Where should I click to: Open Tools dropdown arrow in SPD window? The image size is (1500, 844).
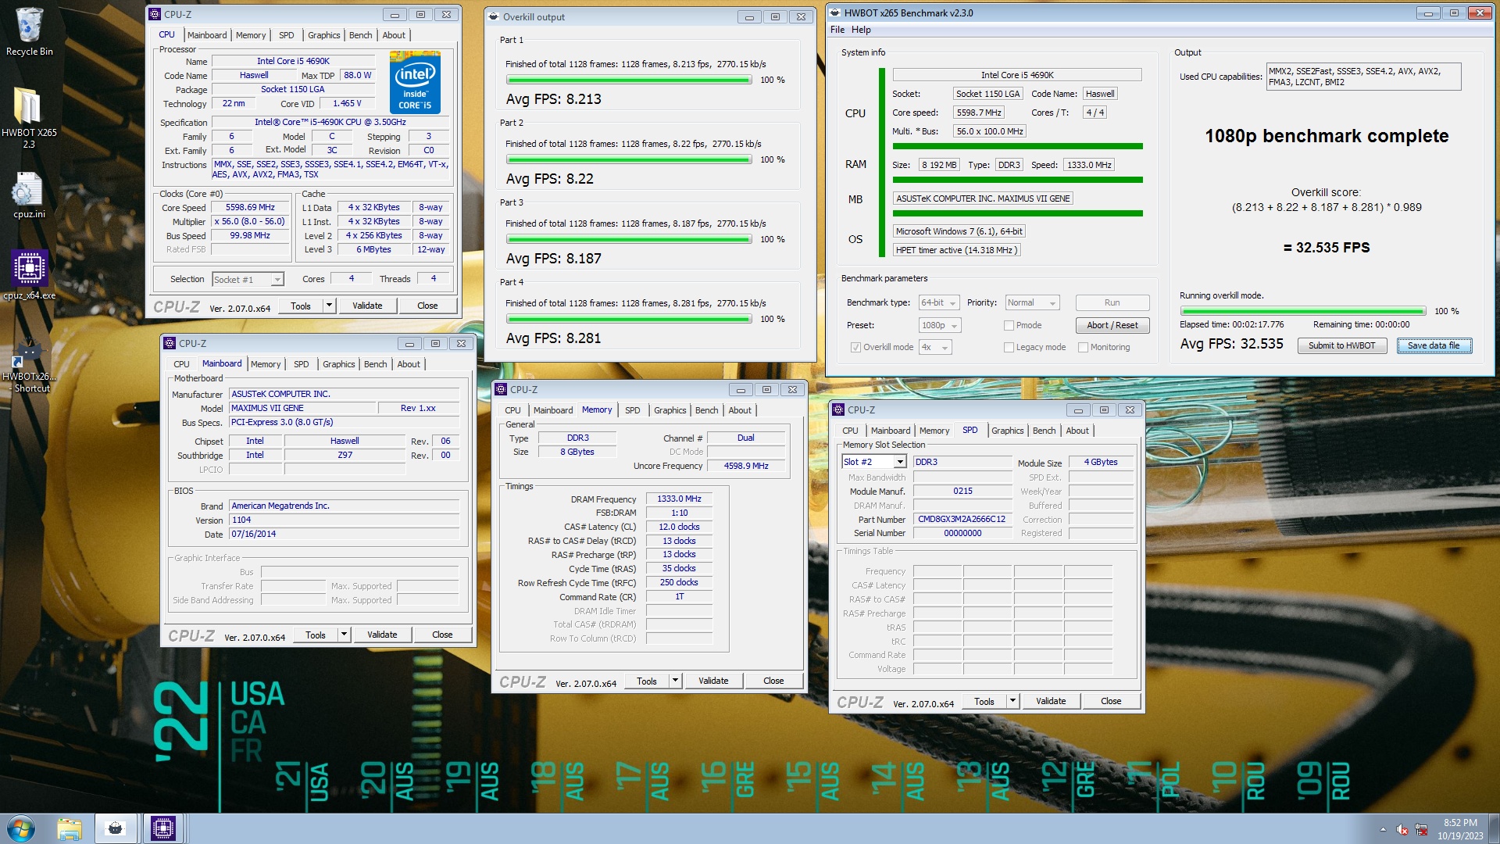tap(1013, 701)
